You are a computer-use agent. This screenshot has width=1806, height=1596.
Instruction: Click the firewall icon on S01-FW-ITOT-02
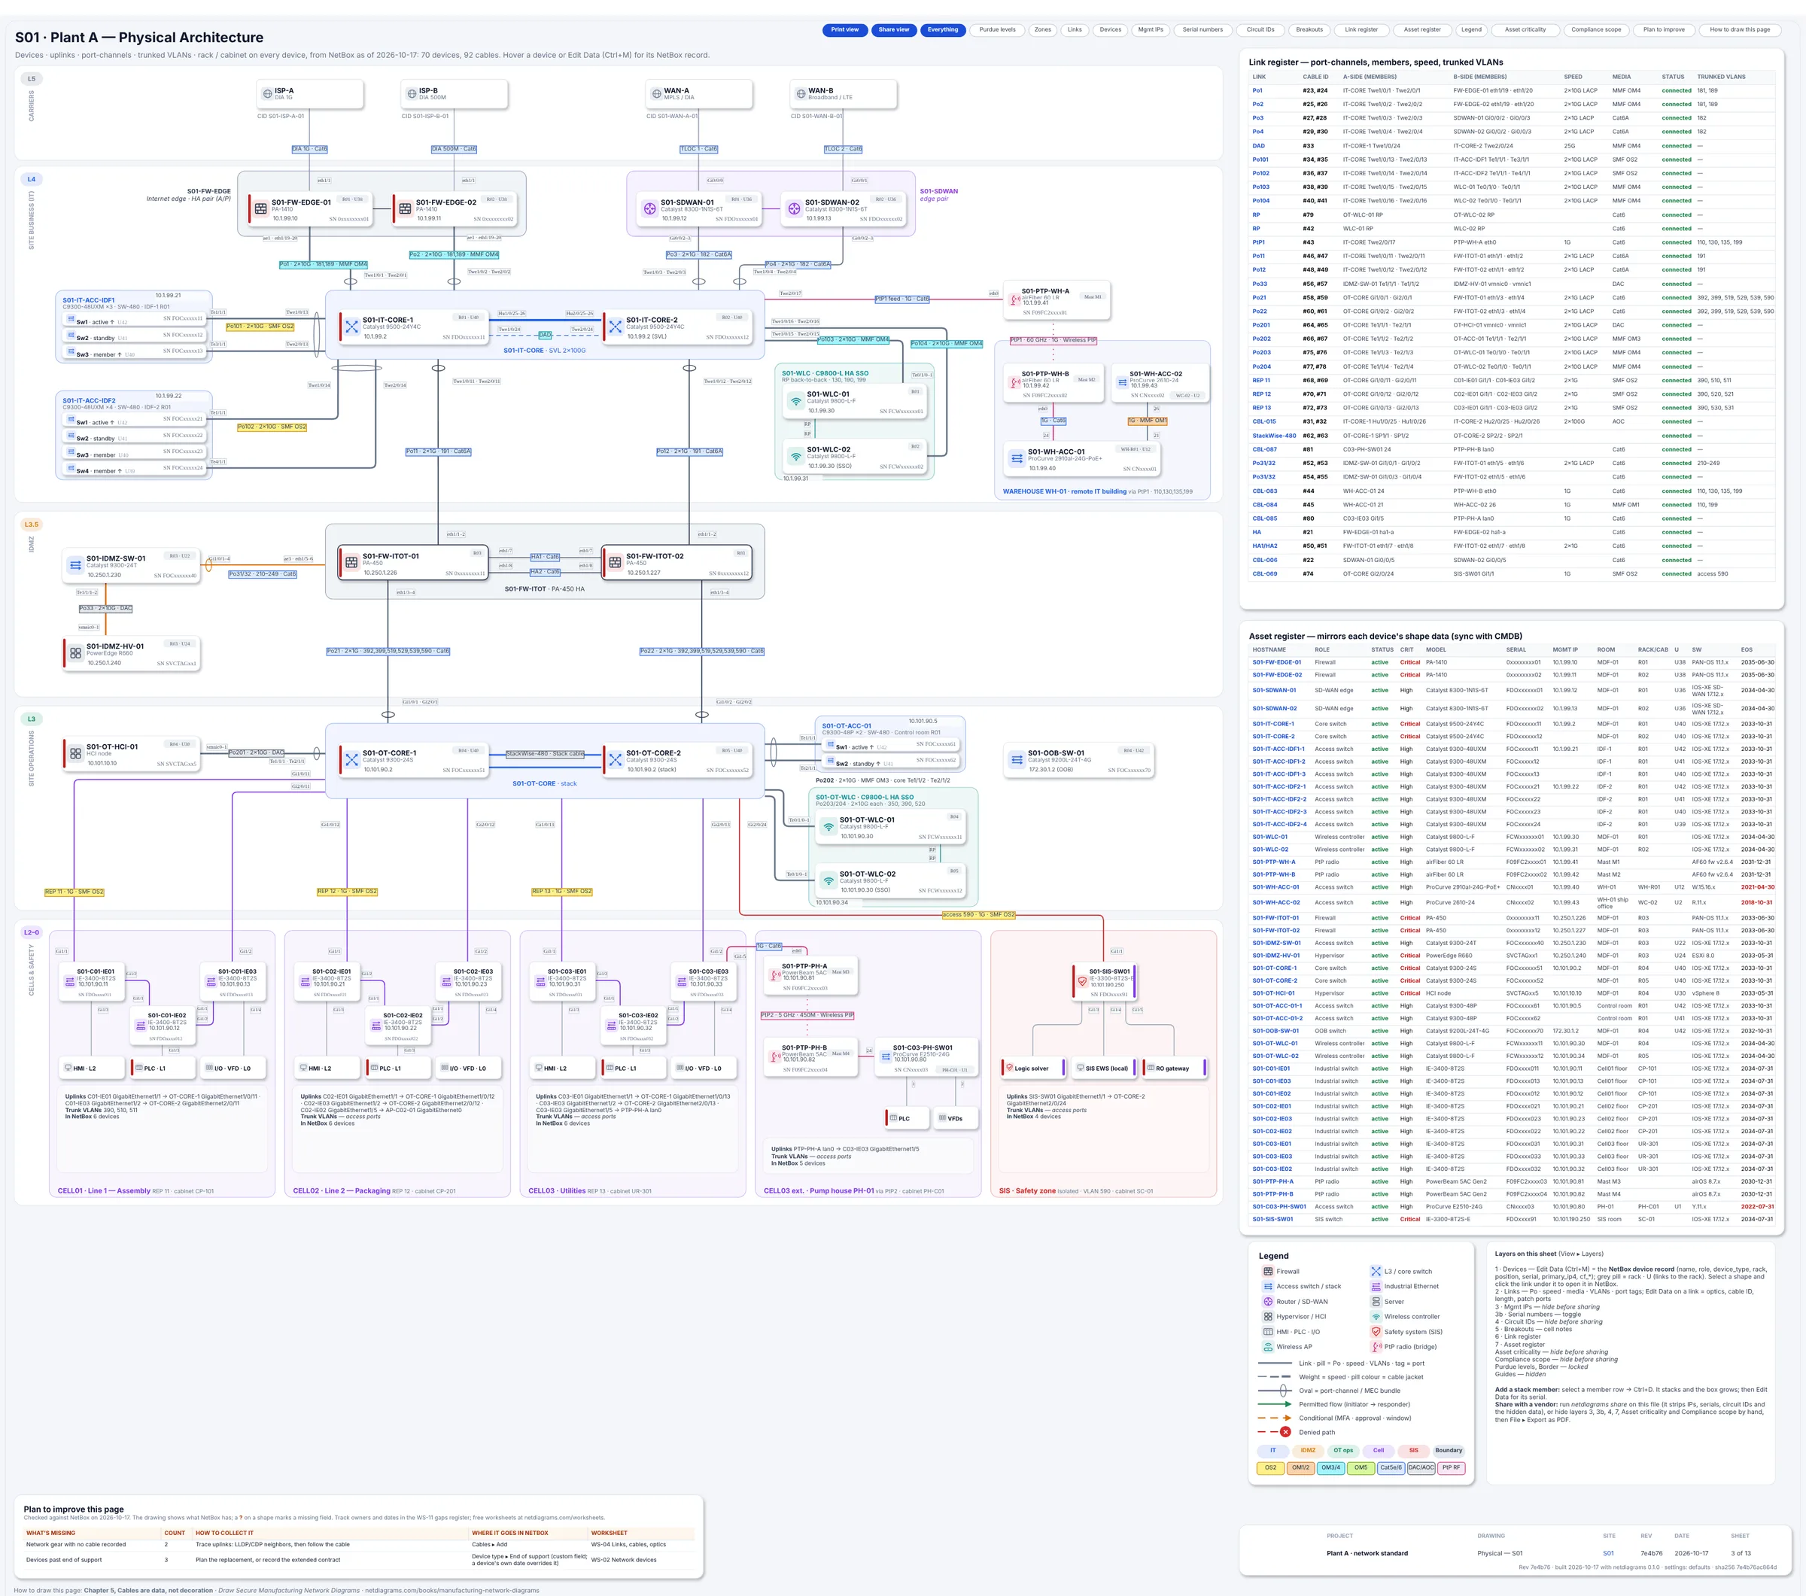[615, 563]
